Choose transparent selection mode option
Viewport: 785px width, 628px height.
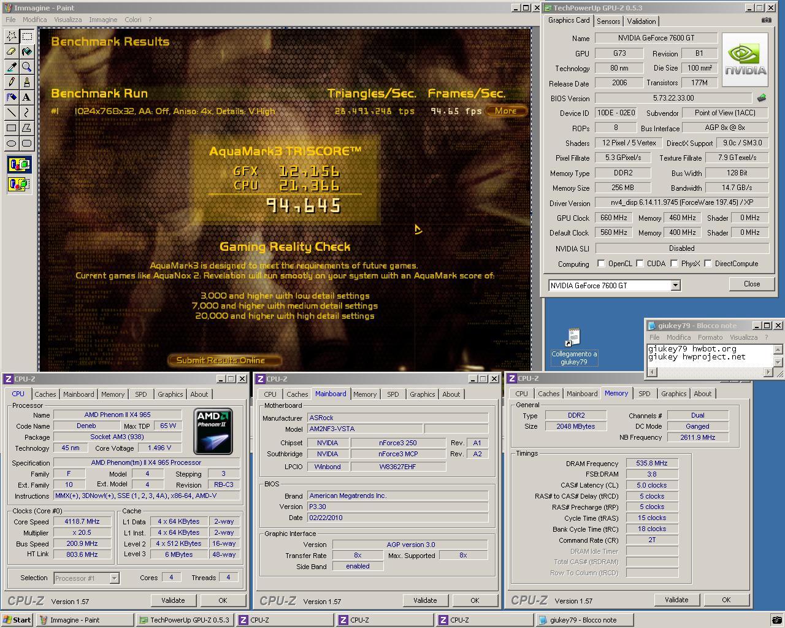[x=19, y=183]
